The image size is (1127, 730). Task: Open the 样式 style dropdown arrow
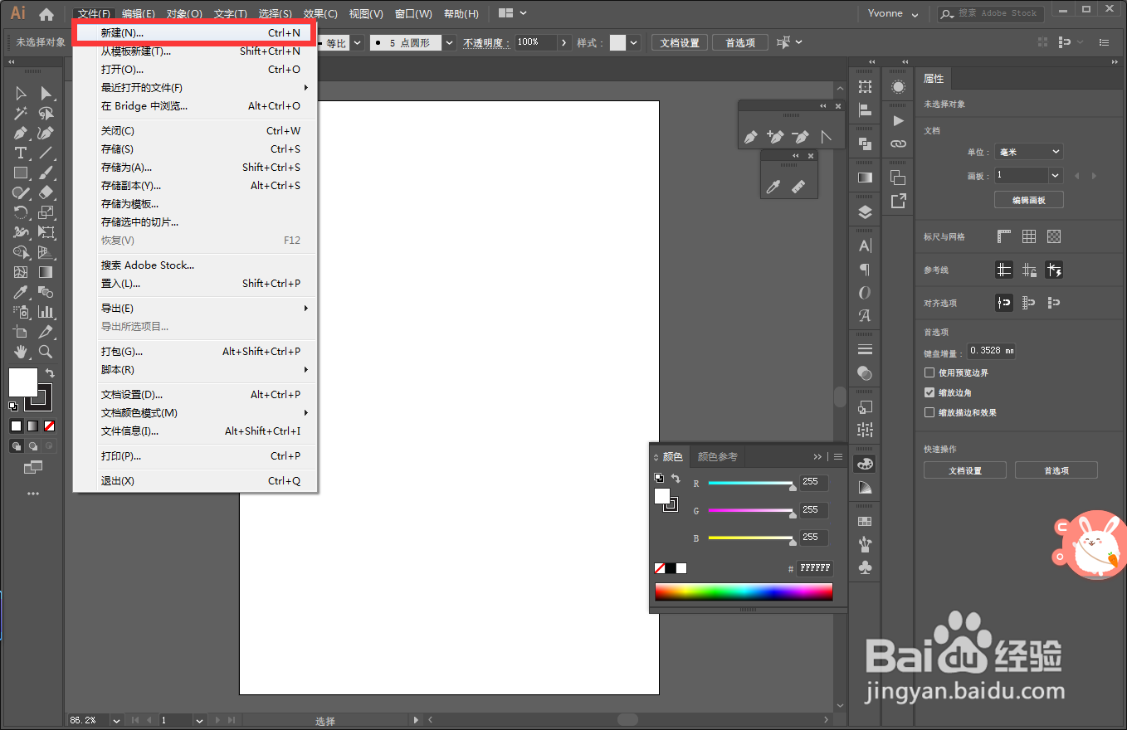click(x=634, y=42)
